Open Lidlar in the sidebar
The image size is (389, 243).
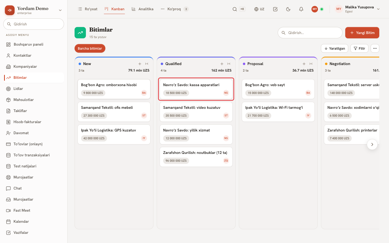[34, 89]
